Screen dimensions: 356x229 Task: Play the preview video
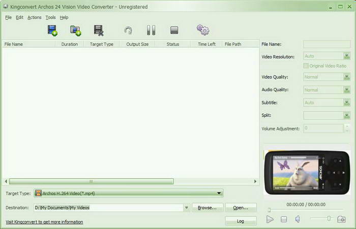coord(270,219)
